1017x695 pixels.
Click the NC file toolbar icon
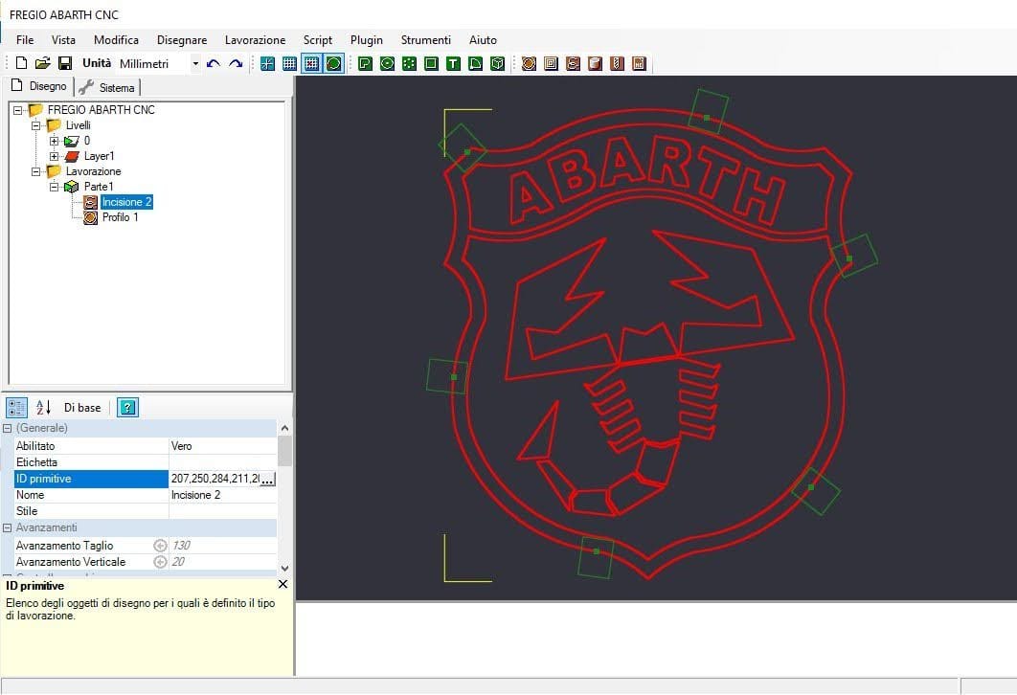click(639, 63)
